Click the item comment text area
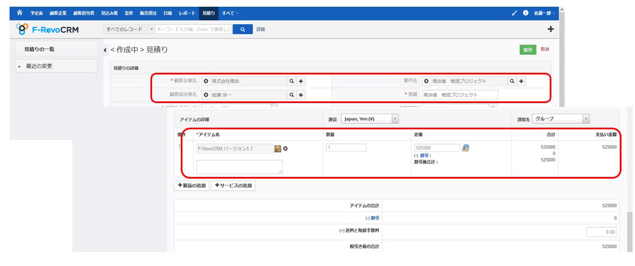The height and width of the screenshot is (266, 635). [239, 167]
